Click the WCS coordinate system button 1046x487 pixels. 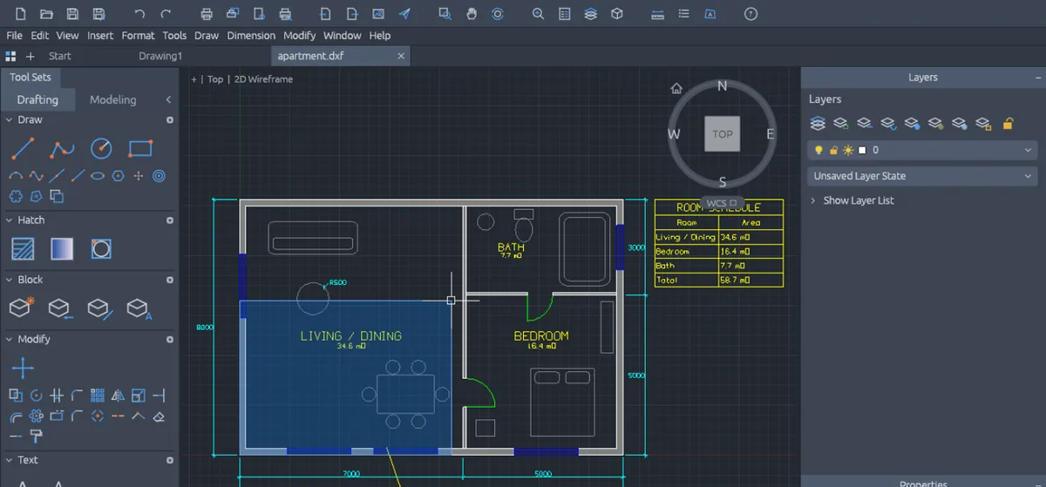click(722, 203)
